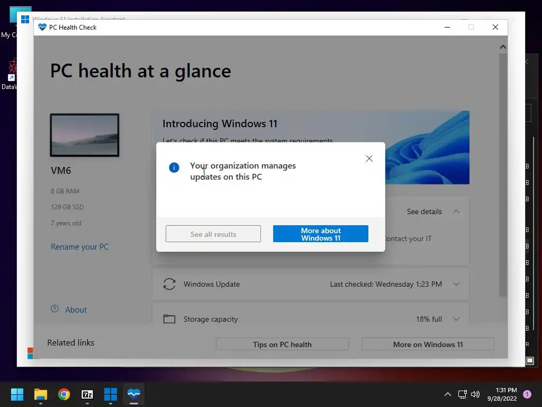Expand the Windows Update row chevron
This screenshot has width=542, height=407.
456,284
